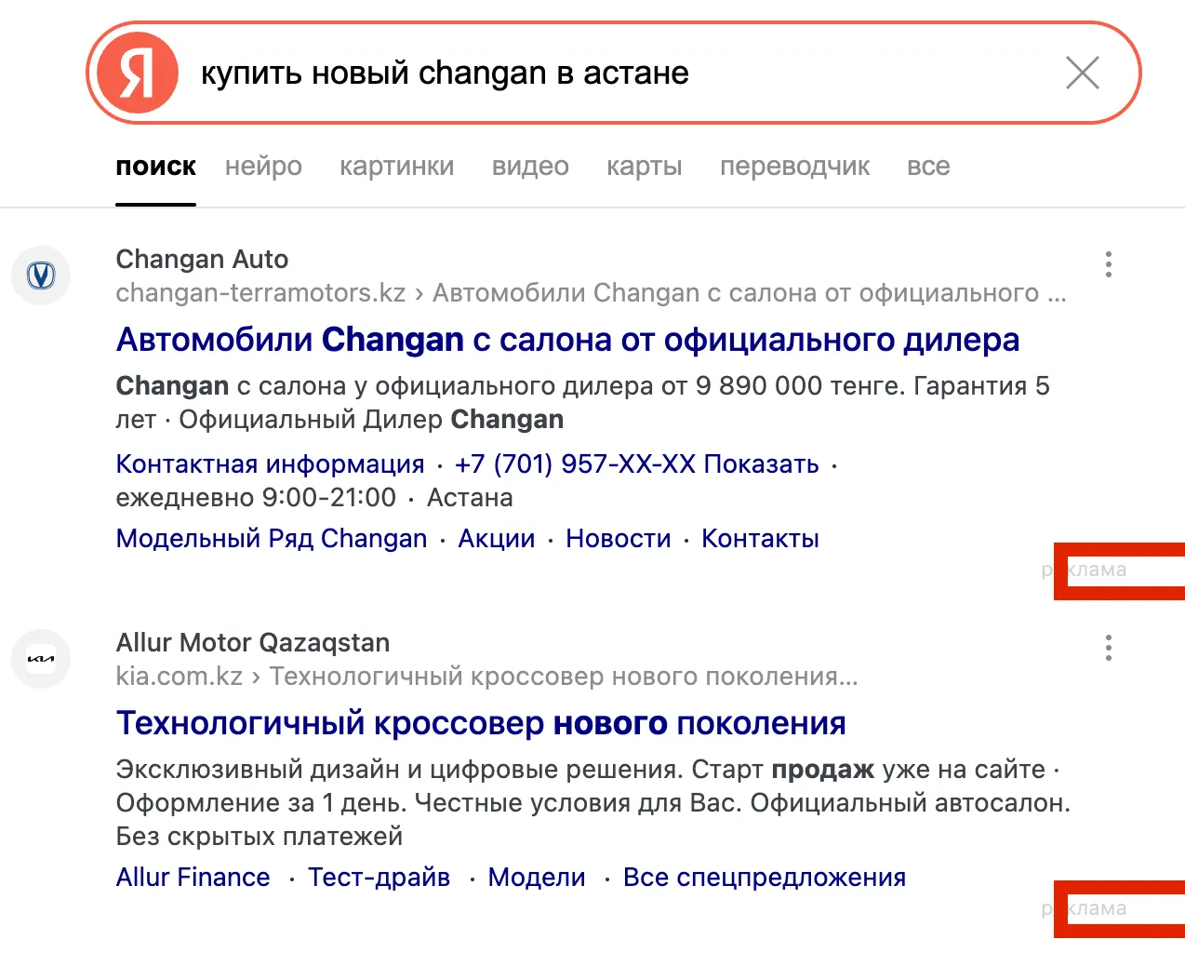The width and height of the screenshot is (1185, 953).
Task: Open the Changan Auto site name
Action: pyautogui.click(x=202, y=259)
